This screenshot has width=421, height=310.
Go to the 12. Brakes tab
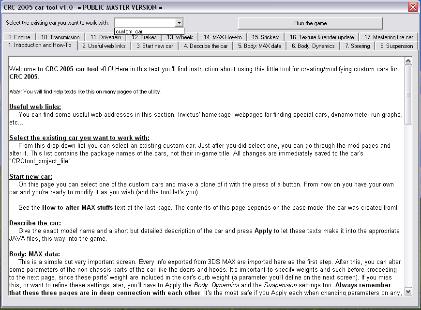(144, 38)
